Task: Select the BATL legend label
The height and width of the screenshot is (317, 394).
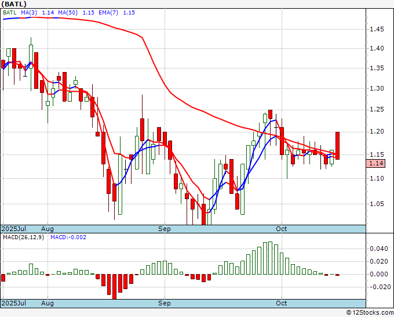Action: (10, 13)
